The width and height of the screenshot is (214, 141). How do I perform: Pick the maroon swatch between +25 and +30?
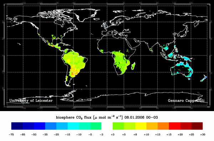pyautogui.click(x=197, y=126)
